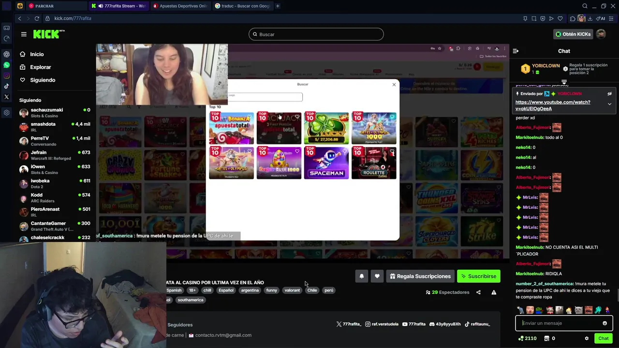The width and height of the screenshot is (619, 348).
Task: Open CantanteGamer channel in Siguiendo list
Action: [55, 226]
